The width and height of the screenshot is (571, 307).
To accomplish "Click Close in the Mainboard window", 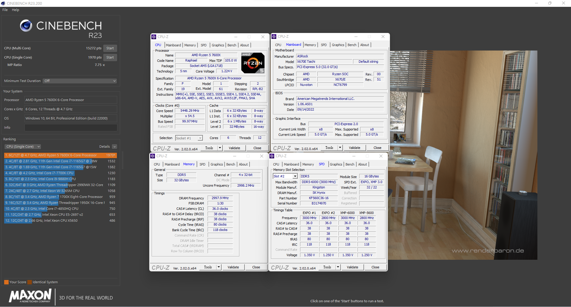I will [377, 148].
